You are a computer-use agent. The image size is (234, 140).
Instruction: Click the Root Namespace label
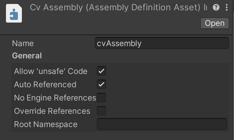point(46,124)
